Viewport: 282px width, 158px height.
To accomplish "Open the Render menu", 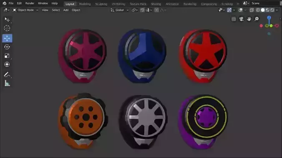I will tap(30, 3).
